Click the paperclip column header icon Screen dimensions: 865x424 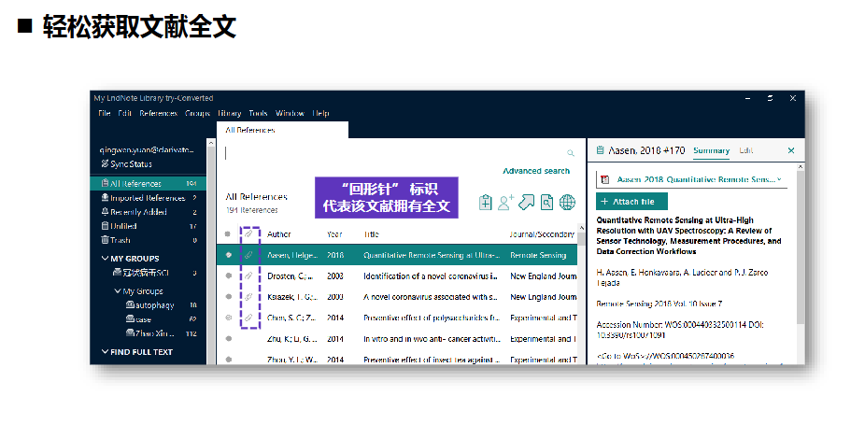248,234
